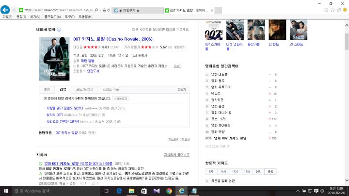Click the Task View taskbar icon
349x196 pixels.
click(x=106, y=191)
